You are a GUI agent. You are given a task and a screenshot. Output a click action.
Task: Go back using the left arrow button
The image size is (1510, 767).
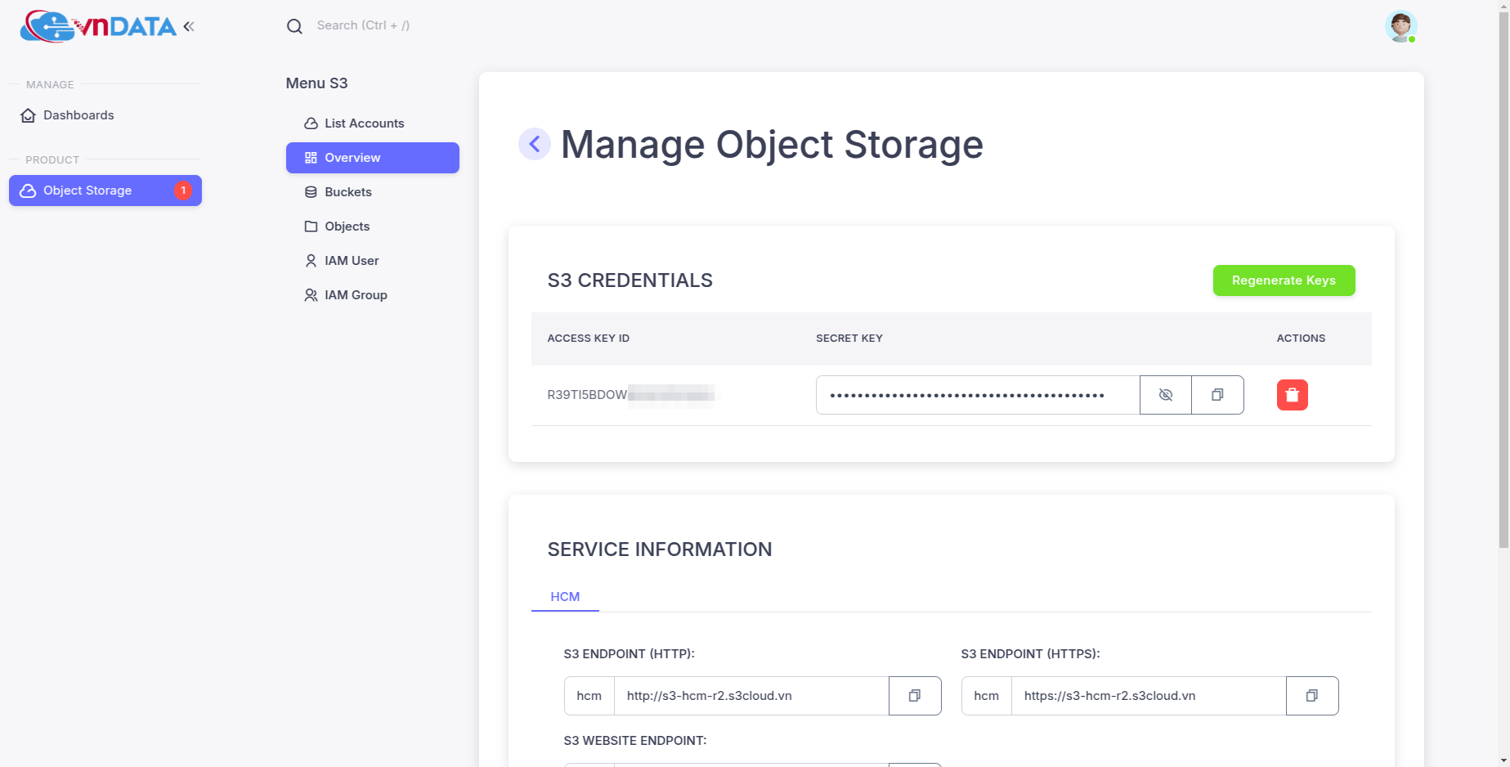535,145
